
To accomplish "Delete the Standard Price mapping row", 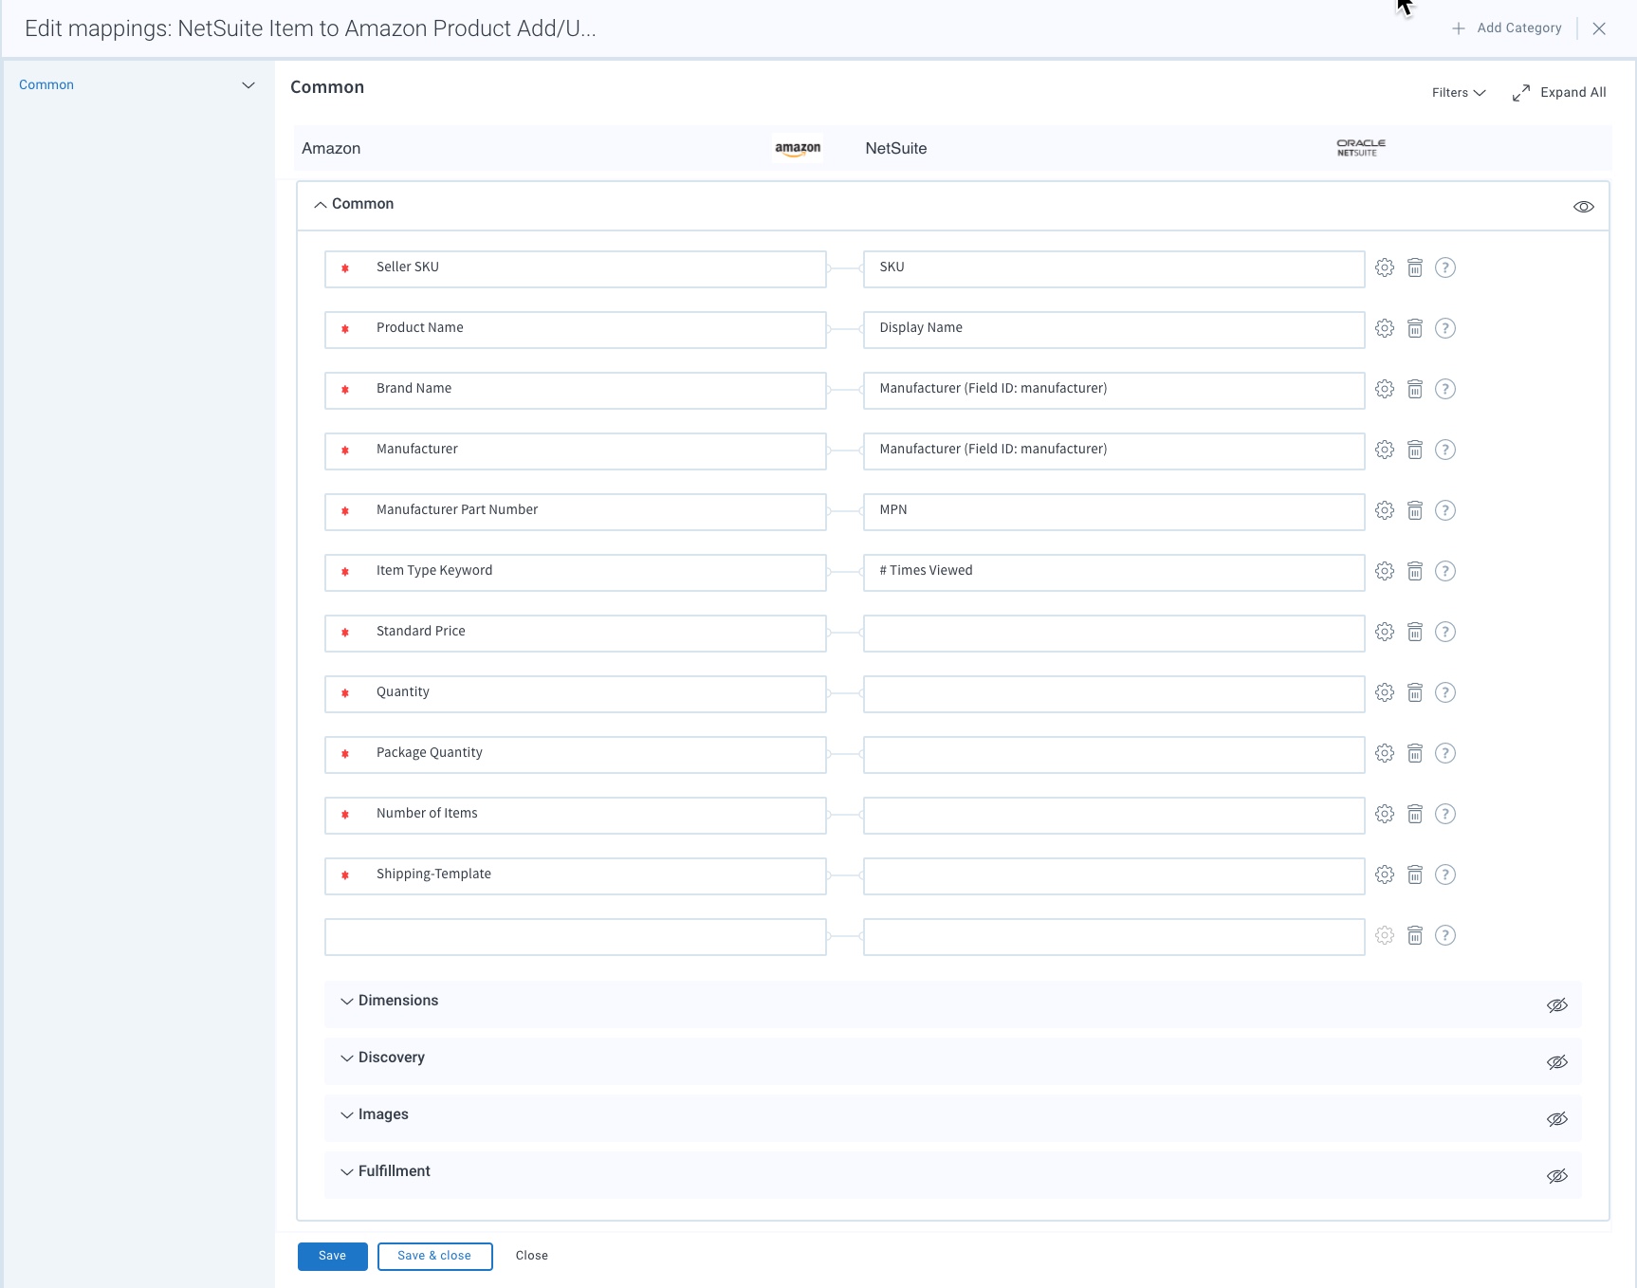I will (1415, 632).
